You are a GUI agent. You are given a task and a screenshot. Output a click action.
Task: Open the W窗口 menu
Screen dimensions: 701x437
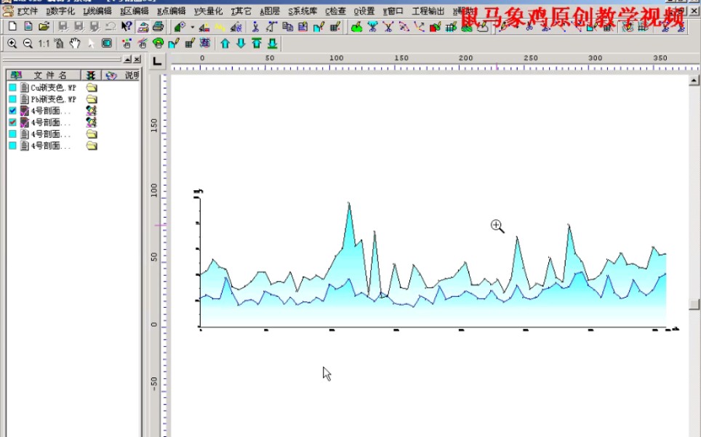393,11
